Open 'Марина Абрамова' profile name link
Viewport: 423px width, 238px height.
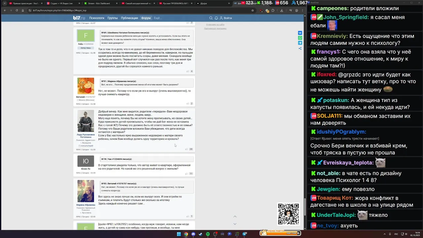(86, 205)
